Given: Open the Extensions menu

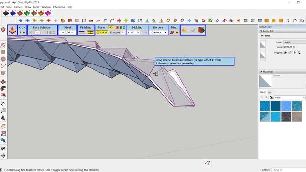Looking at the screenshot, I should pos(58,7).
